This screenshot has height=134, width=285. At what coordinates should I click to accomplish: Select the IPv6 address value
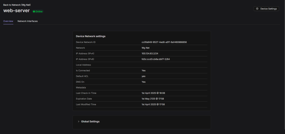[156, 59]
